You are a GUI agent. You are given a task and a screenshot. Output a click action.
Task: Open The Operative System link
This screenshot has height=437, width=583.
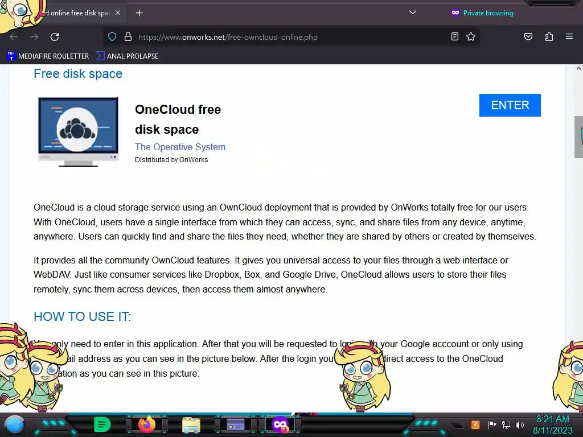coord(180,147)
